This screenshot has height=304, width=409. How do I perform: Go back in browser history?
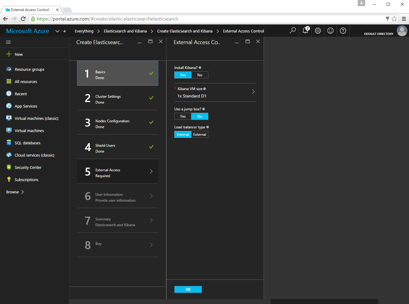coord(5,19)
